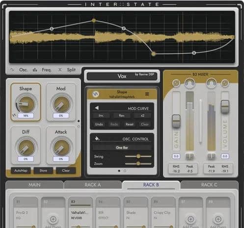Open the RACK A tab
This screenshot has width=244, height=228.
click(93, 185)
